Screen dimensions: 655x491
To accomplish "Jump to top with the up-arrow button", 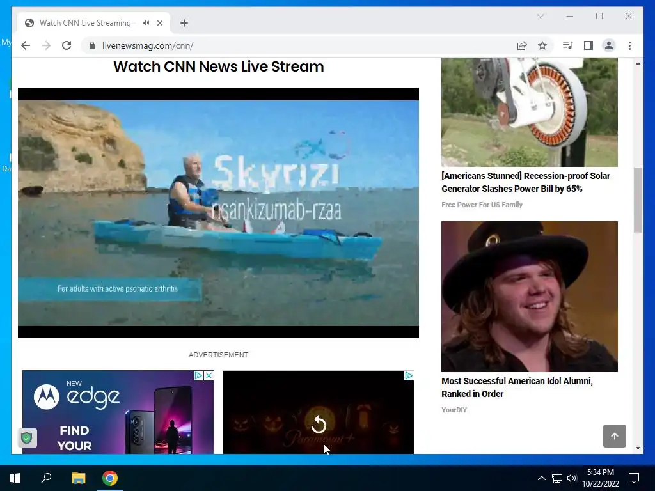I will [615, 436].
